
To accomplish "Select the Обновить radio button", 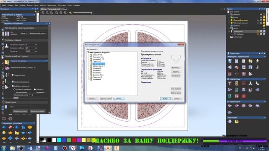I will (x=35, y=89).
